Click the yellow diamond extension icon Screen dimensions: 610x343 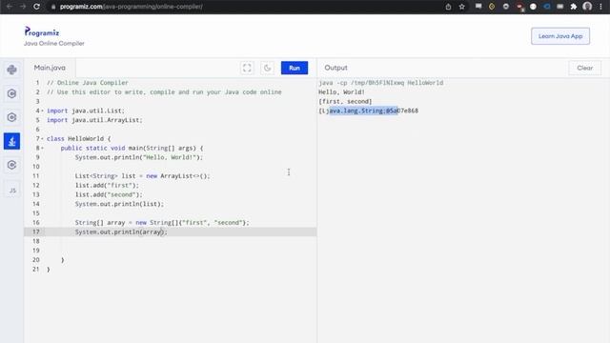coord(492,7)
